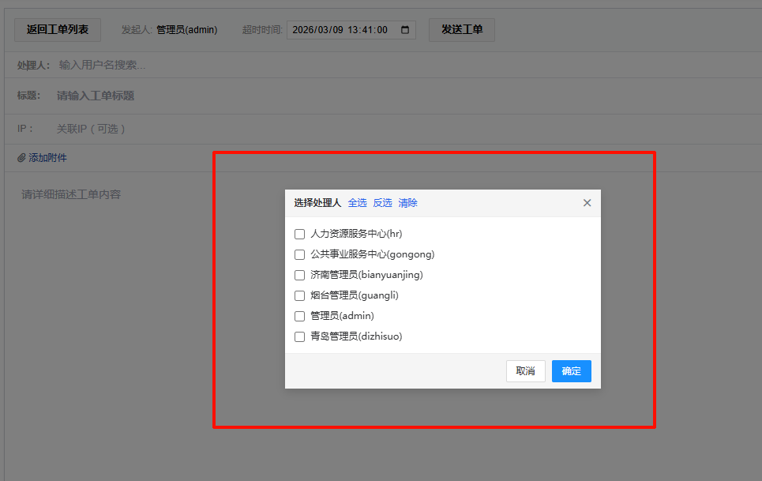Enable the 烟台管理员(guangli) checkbox
The width and height of the screenshot is (762, 481).
click(x=299, y=295)
